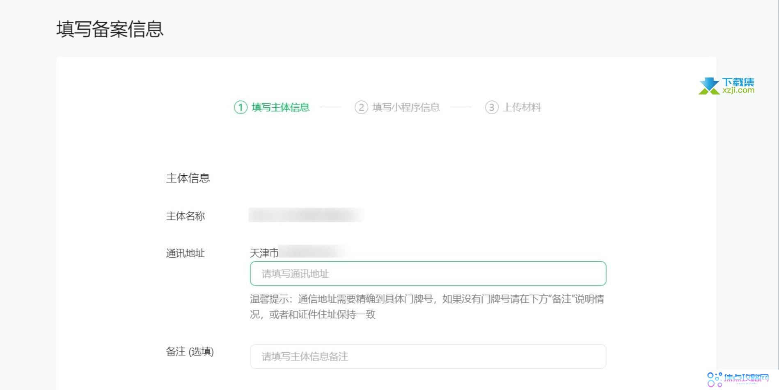This screenshot has width=779, height=390.
Task: Switch to 上传材料 step
Action: pos(523,107)
